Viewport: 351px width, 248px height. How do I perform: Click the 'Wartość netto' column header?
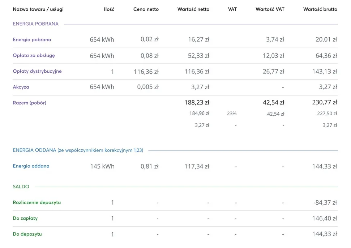tap(193, 9)
